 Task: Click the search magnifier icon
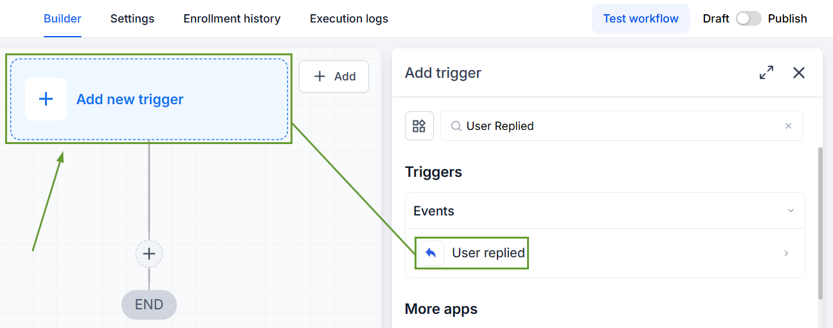point(456,126)
